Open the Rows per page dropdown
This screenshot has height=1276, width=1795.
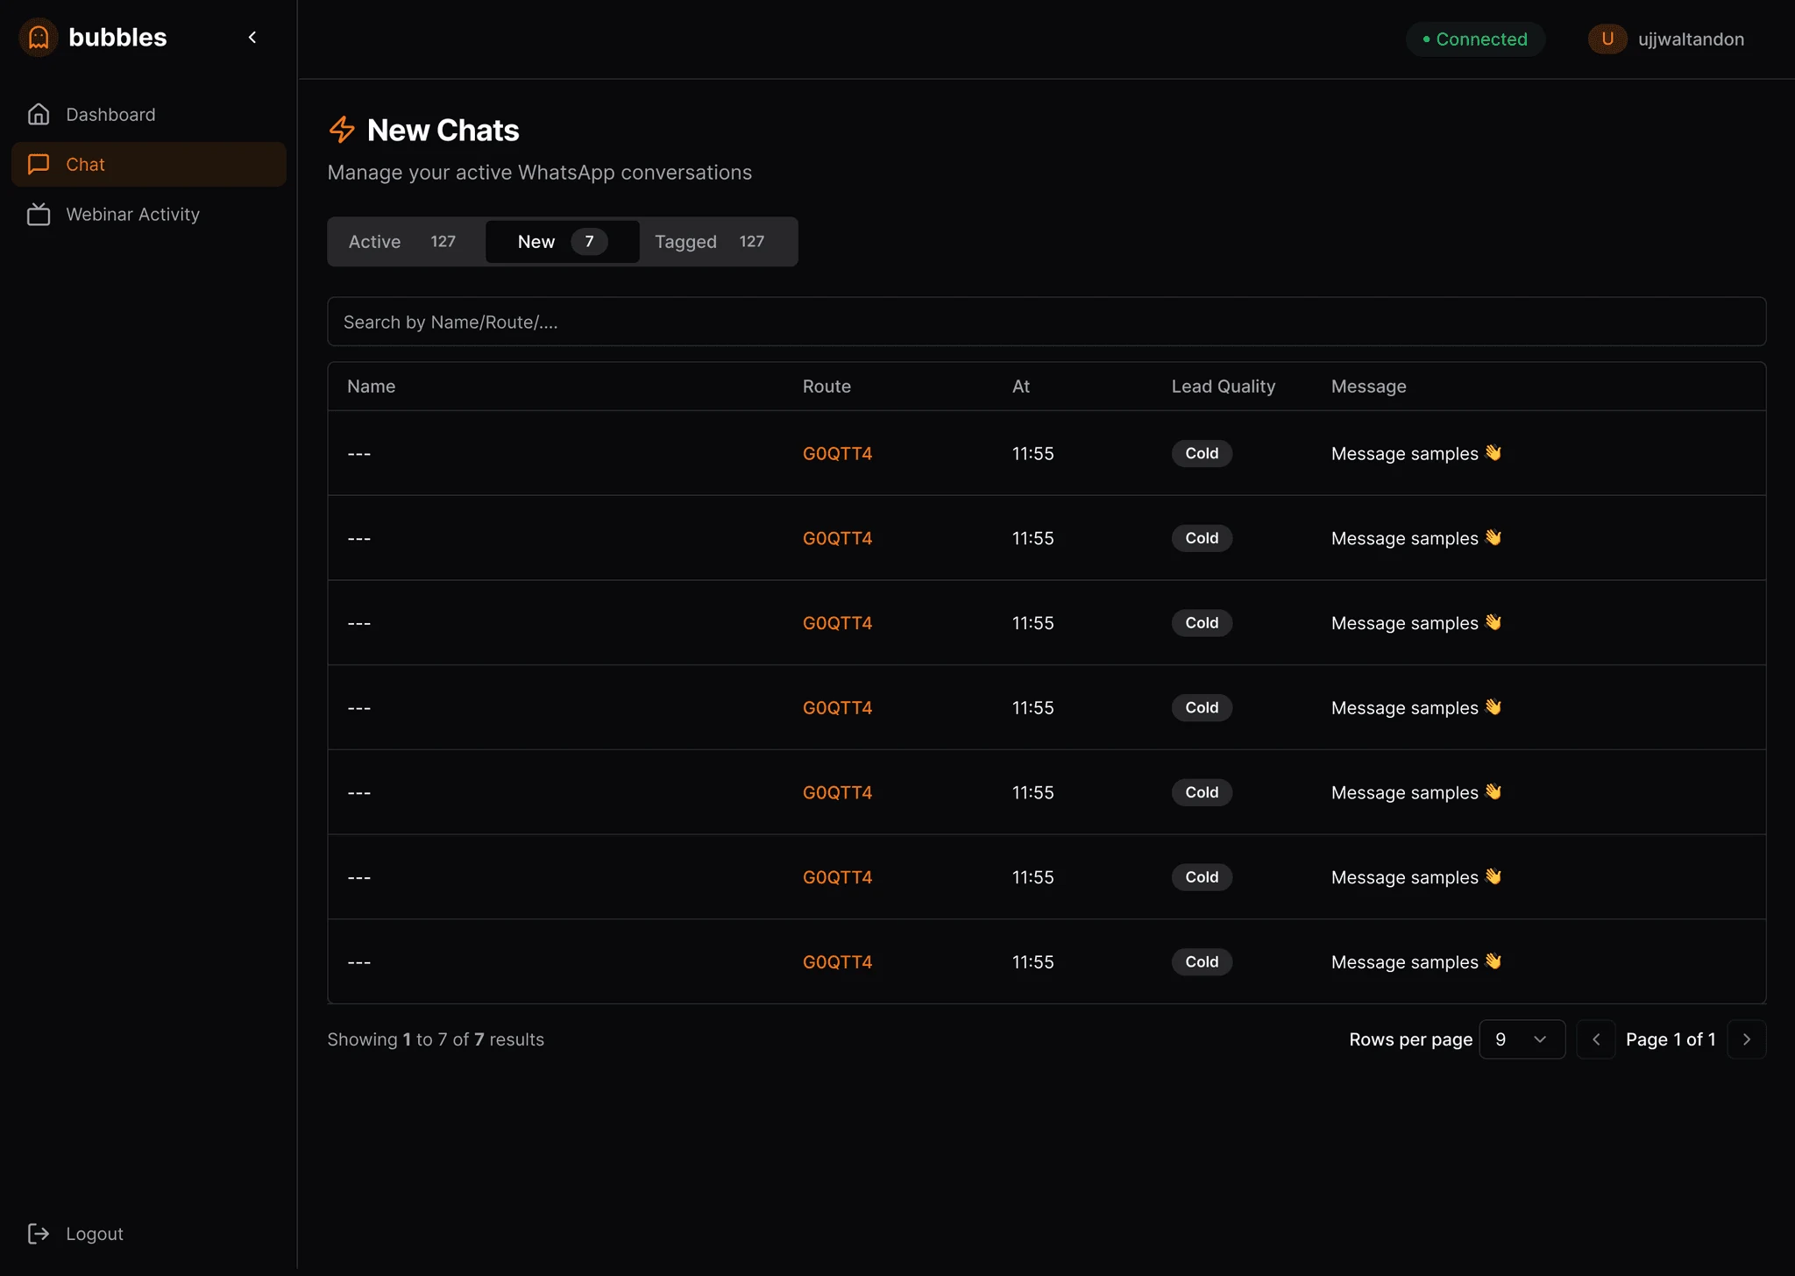coord(1522,1039)
